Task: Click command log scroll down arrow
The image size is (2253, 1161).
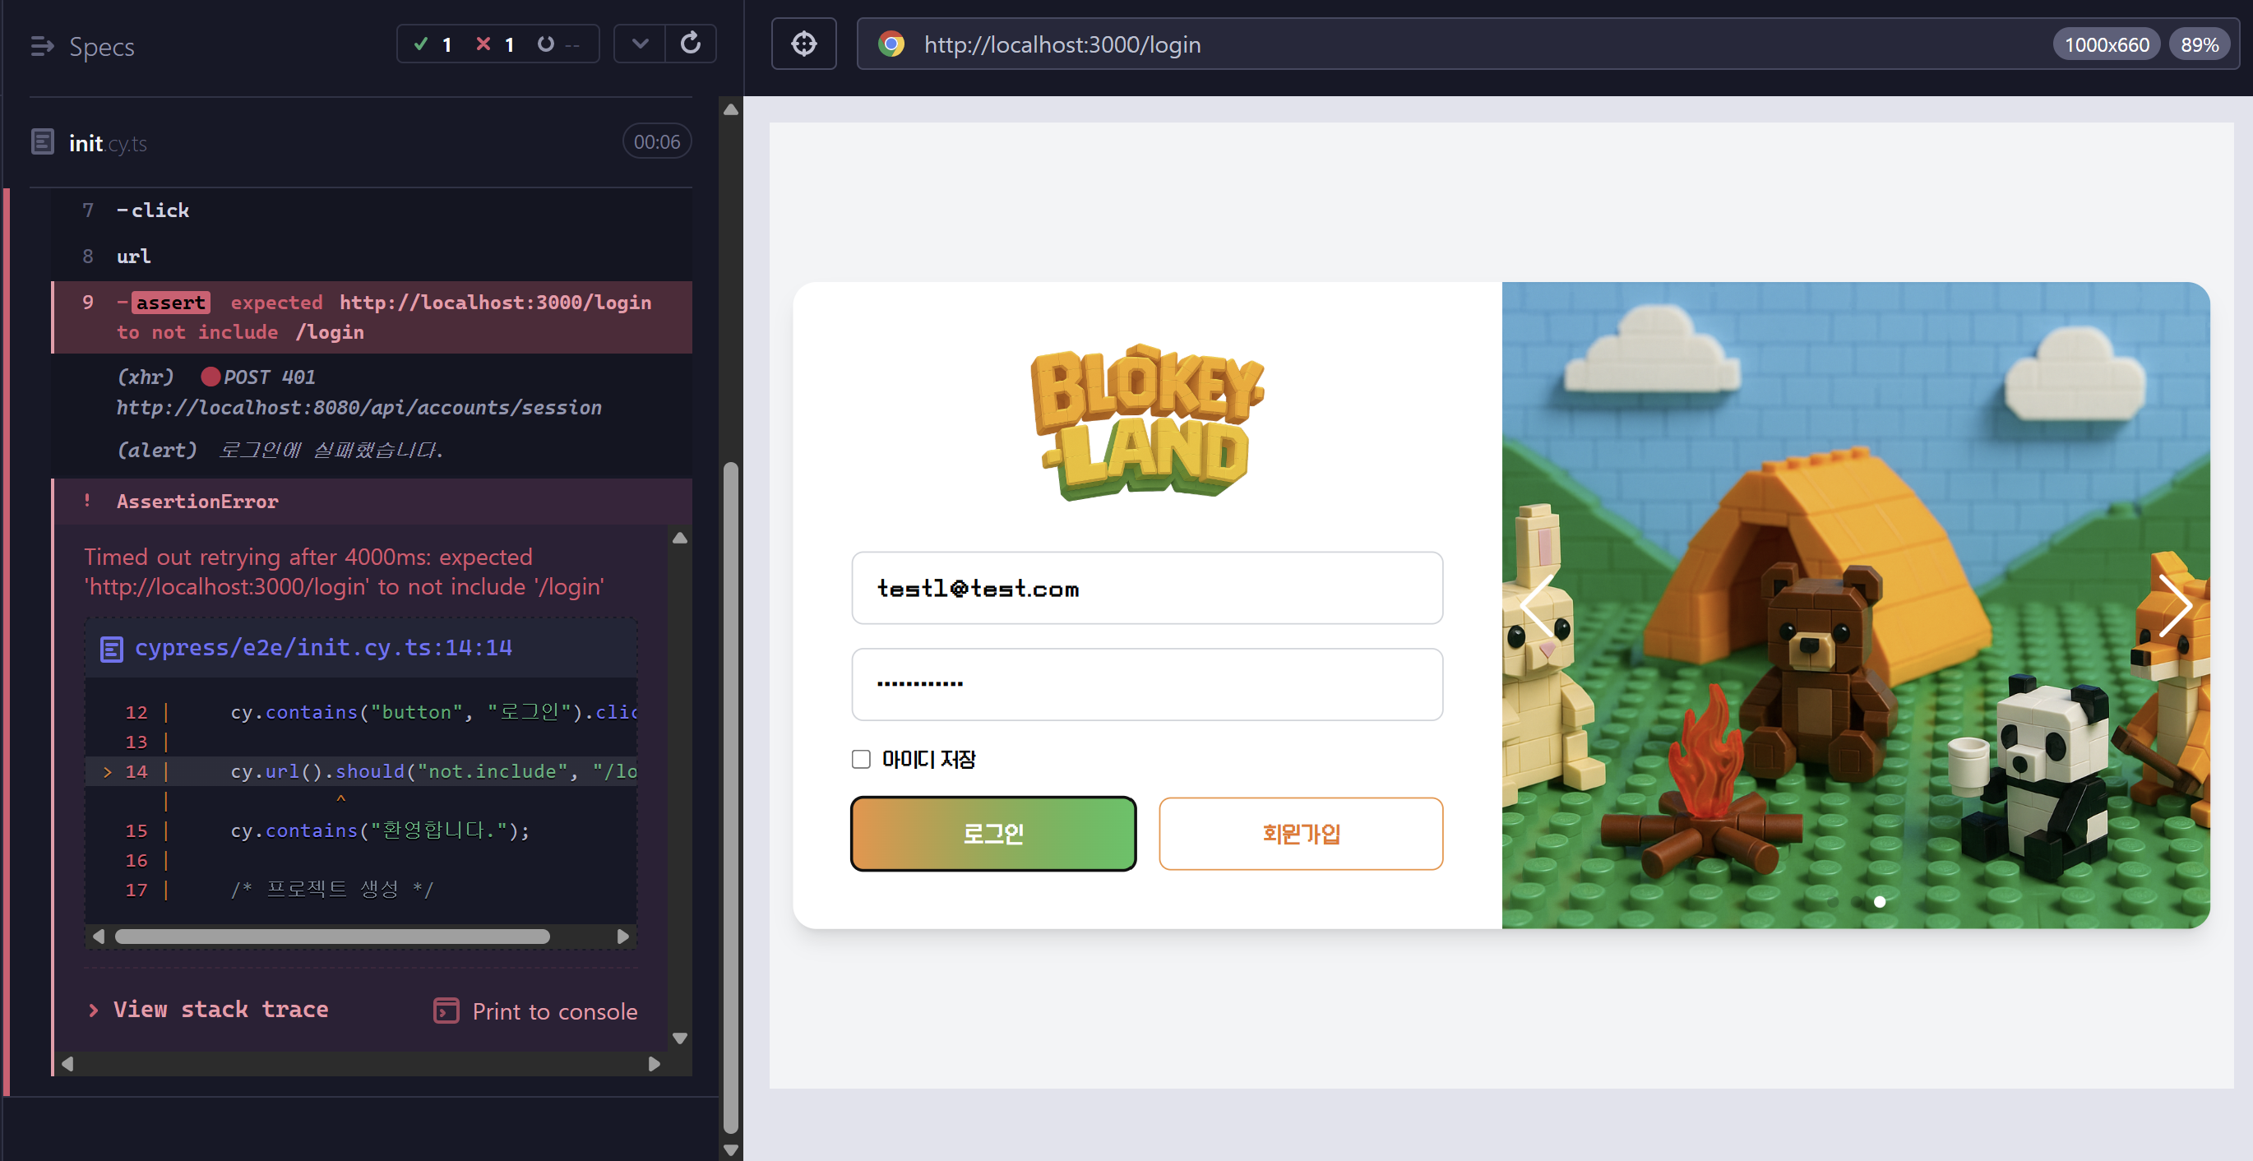Action: click(731, 1149)
